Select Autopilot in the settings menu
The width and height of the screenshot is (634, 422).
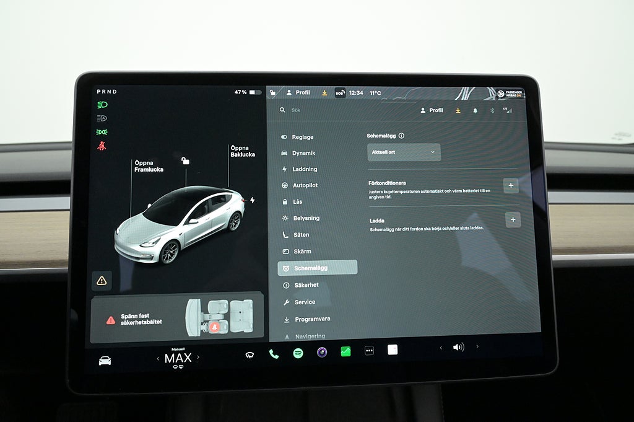tap(305, 185)
